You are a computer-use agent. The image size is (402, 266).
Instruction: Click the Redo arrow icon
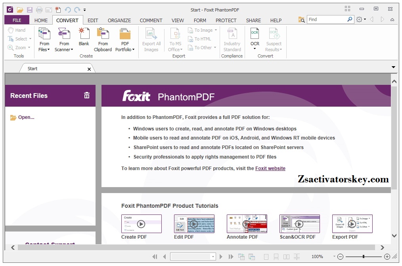[77, 10]
